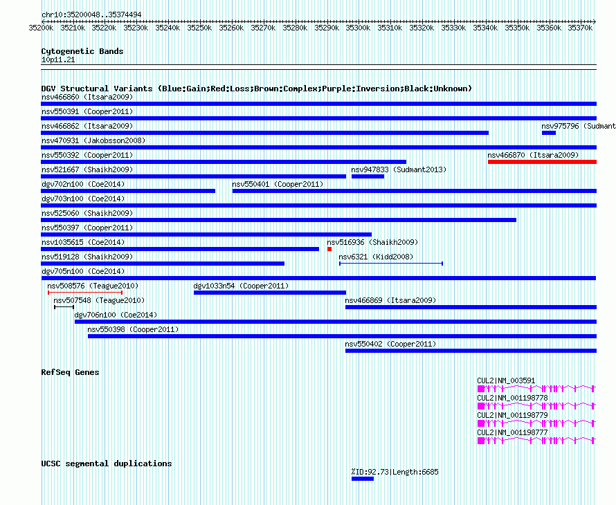
Task: Click the CUL2|NM_003591 exon diagram
Action: click(536, 389)
